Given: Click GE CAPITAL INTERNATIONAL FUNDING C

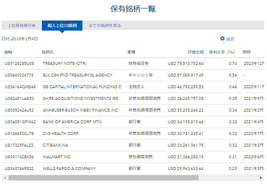Looking at the screenshot, I should click(x=82, y=87).
